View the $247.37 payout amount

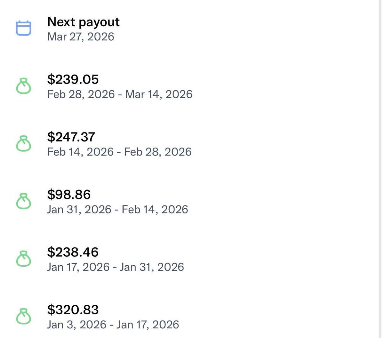pos(71,137)
